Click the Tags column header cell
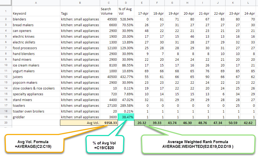 (x=80, y=13)
